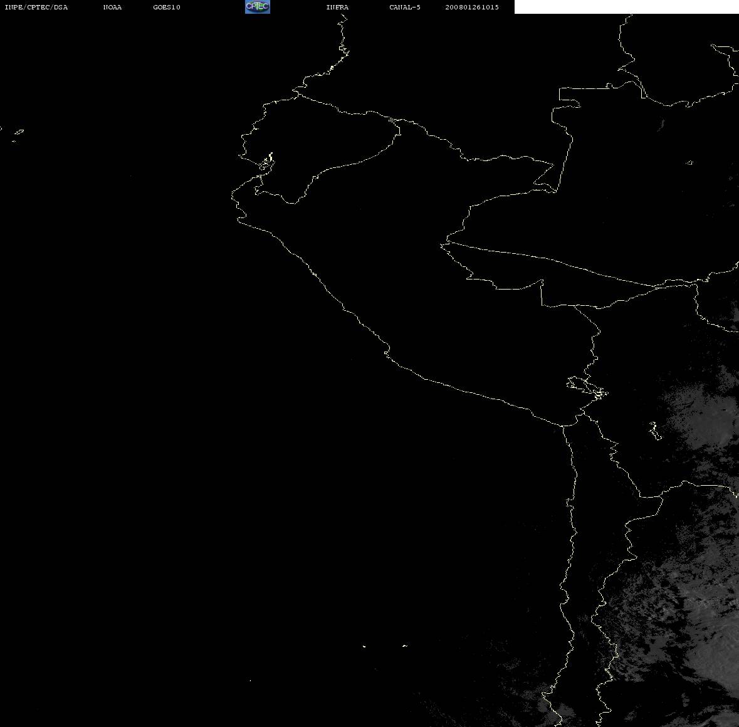Click the GOES10 satellite label

point(167,7)
